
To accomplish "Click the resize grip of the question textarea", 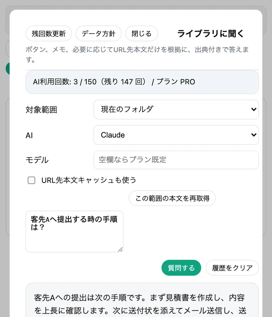I will (120, 249).
